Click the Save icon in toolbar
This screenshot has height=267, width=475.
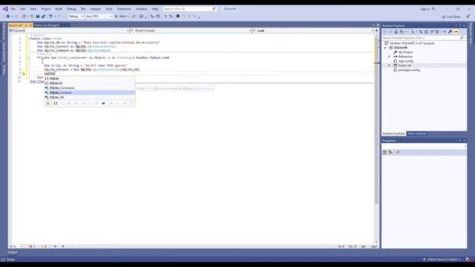point(38,16)
